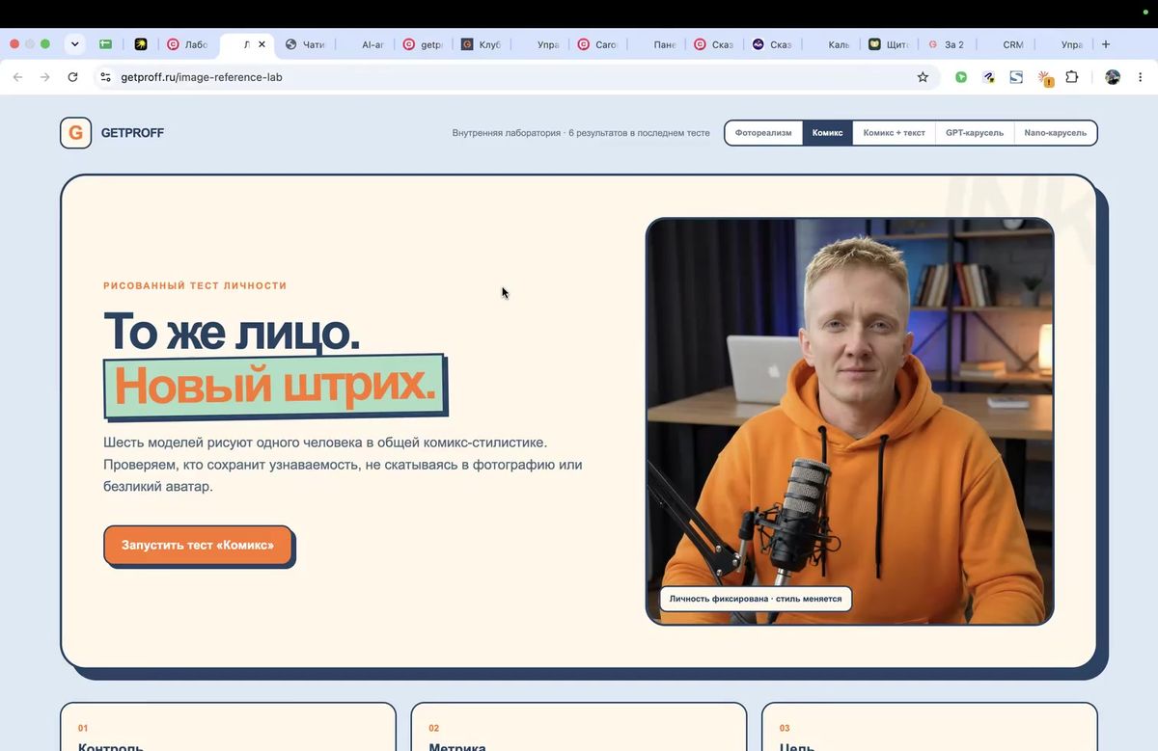Click the 'РИСОВАННЫЙ ТЕСТ ЛИЧНОСТИ' label
This screenshot has height=751, width=1158.
coord(195,285)
